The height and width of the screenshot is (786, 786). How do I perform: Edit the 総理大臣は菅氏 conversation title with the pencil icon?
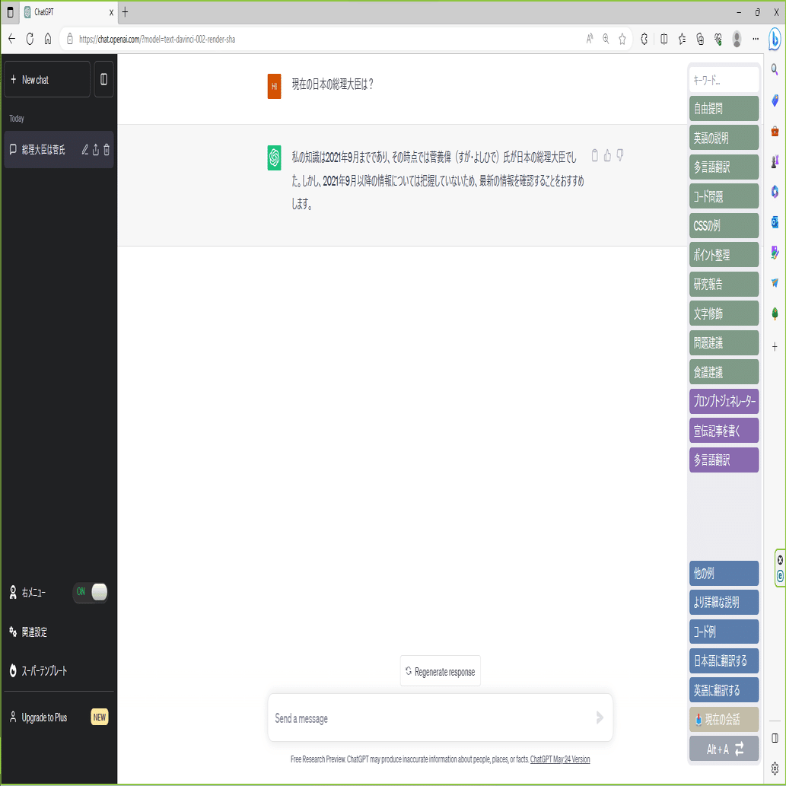[84, 149]
